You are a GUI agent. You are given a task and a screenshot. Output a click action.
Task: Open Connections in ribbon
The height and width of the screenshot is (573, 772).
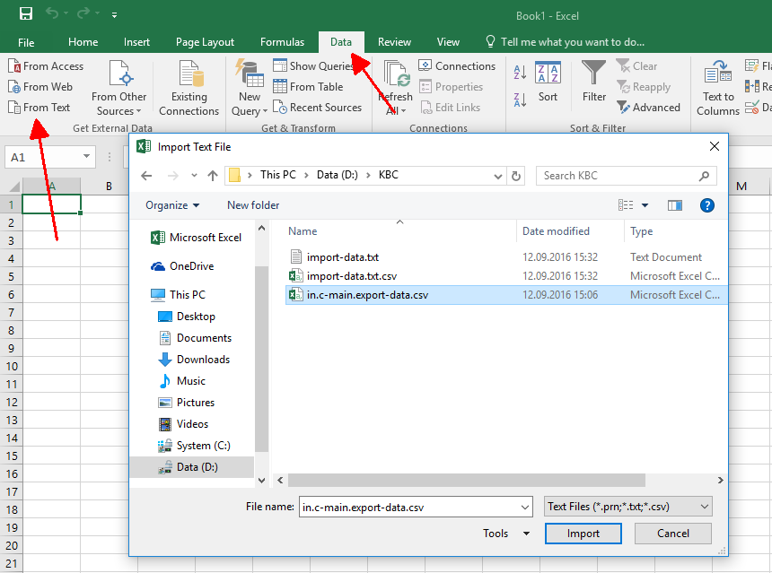[458, 65]
